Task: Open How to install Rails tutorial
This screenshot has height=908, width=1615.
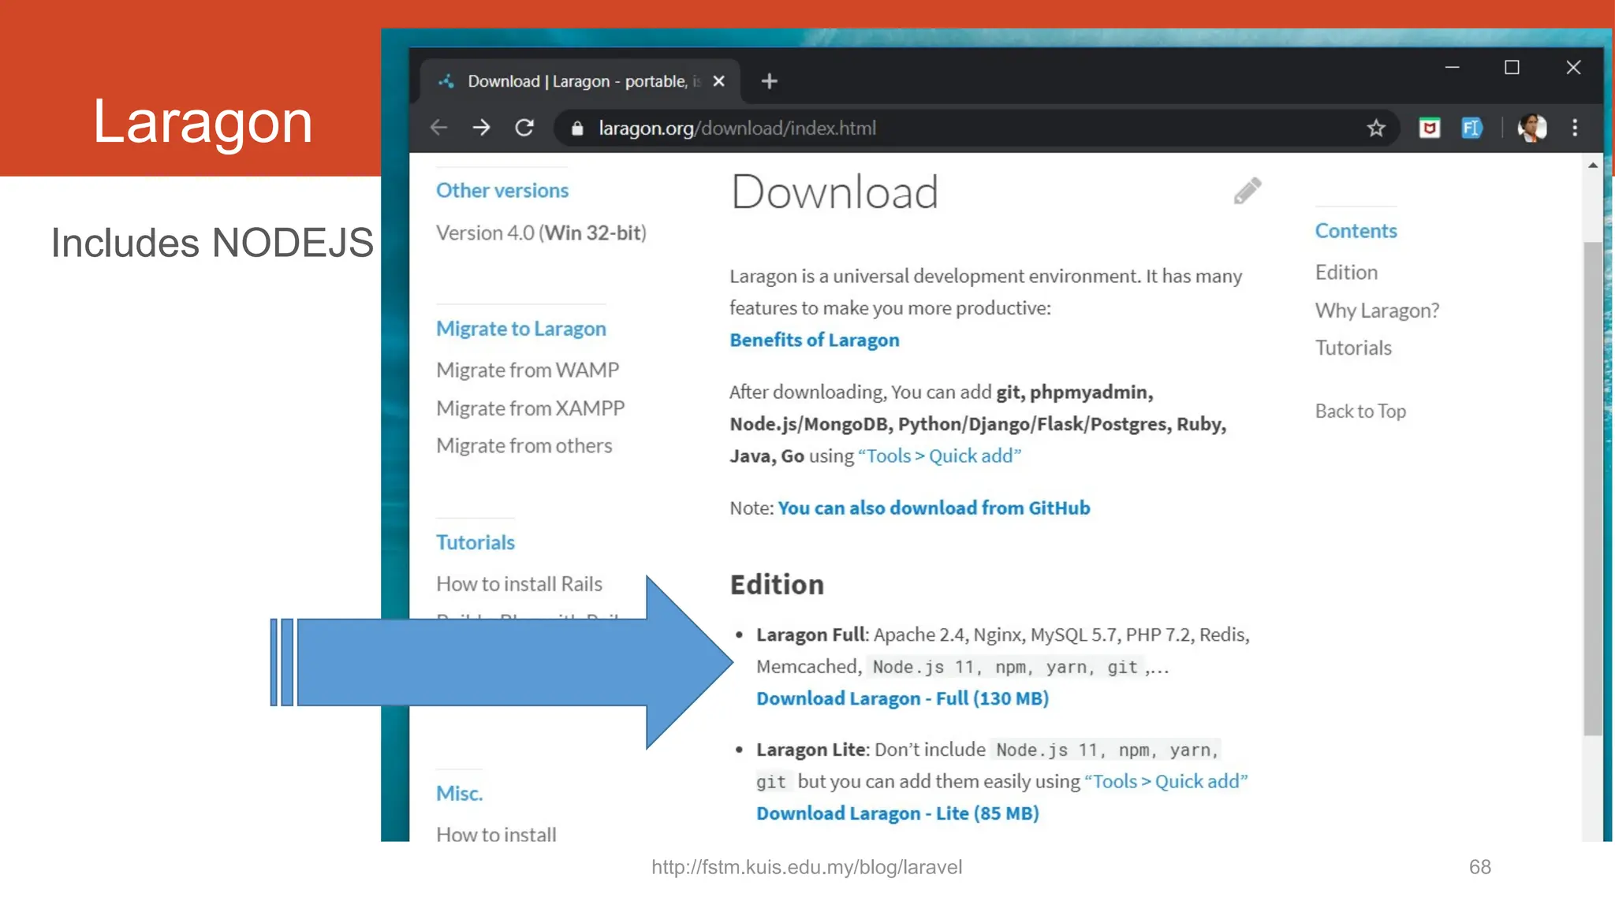Action: click(519, 584)
